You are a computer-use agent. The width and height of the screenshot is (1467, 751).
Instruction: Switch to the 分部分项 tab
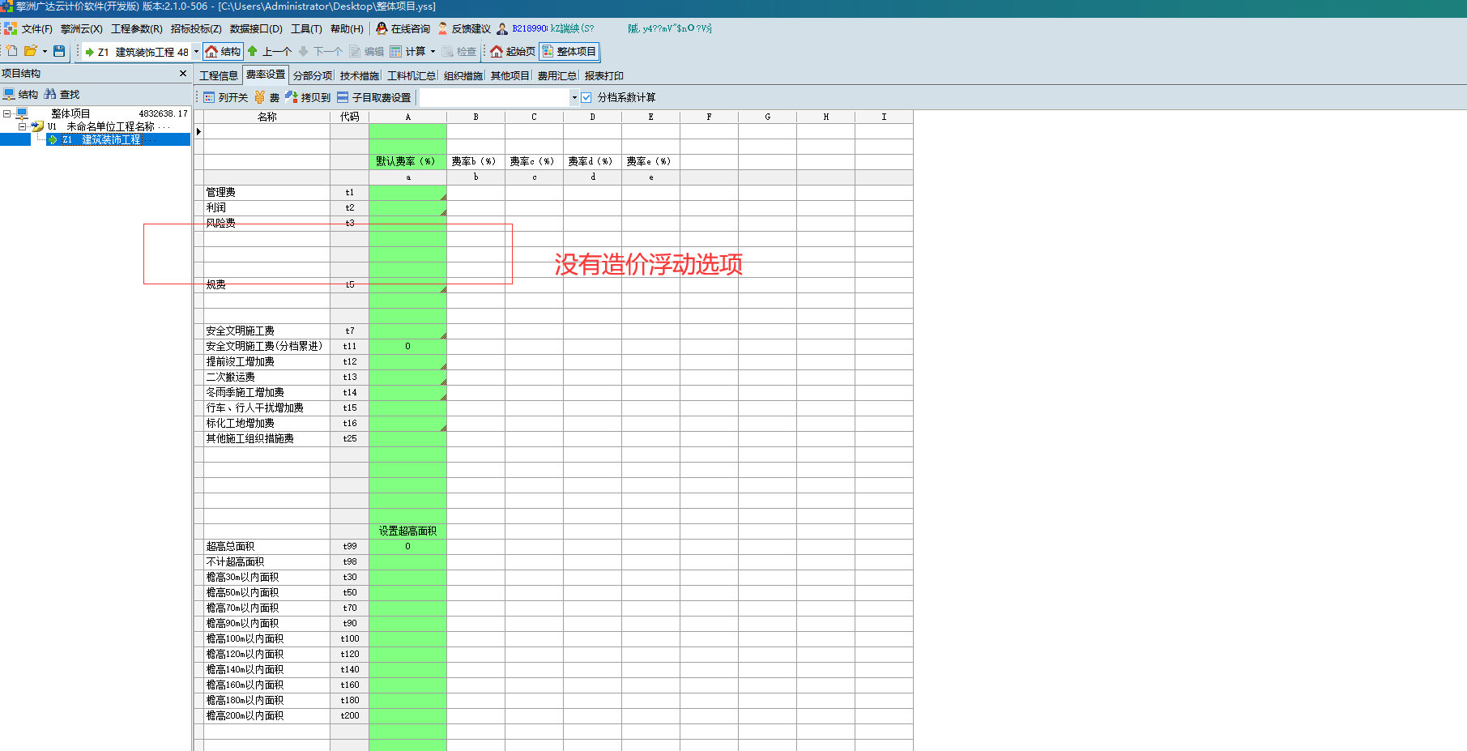point(313,76)
